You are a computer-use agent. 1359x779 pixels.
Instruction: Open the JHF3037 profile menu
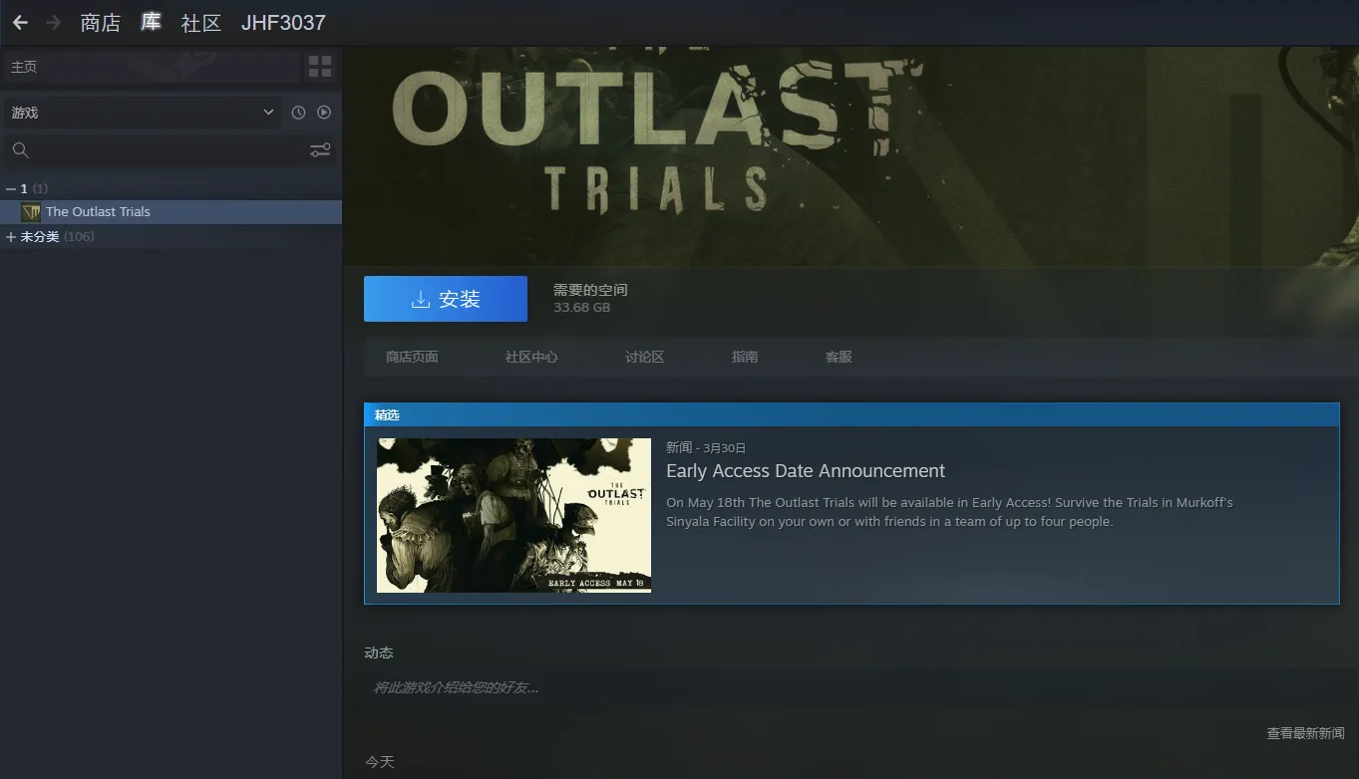pyautogui.click(x=283, y=23)
